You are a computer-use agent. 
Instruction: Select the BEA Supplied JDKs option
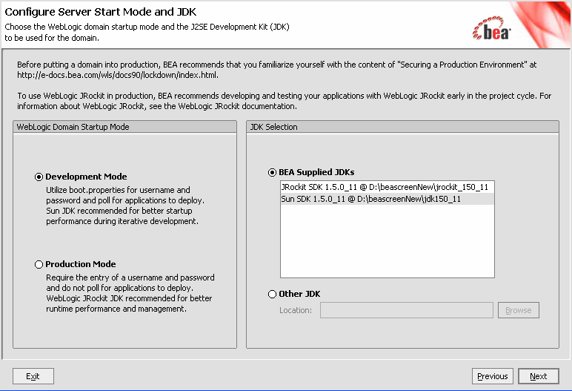(272, 172)
